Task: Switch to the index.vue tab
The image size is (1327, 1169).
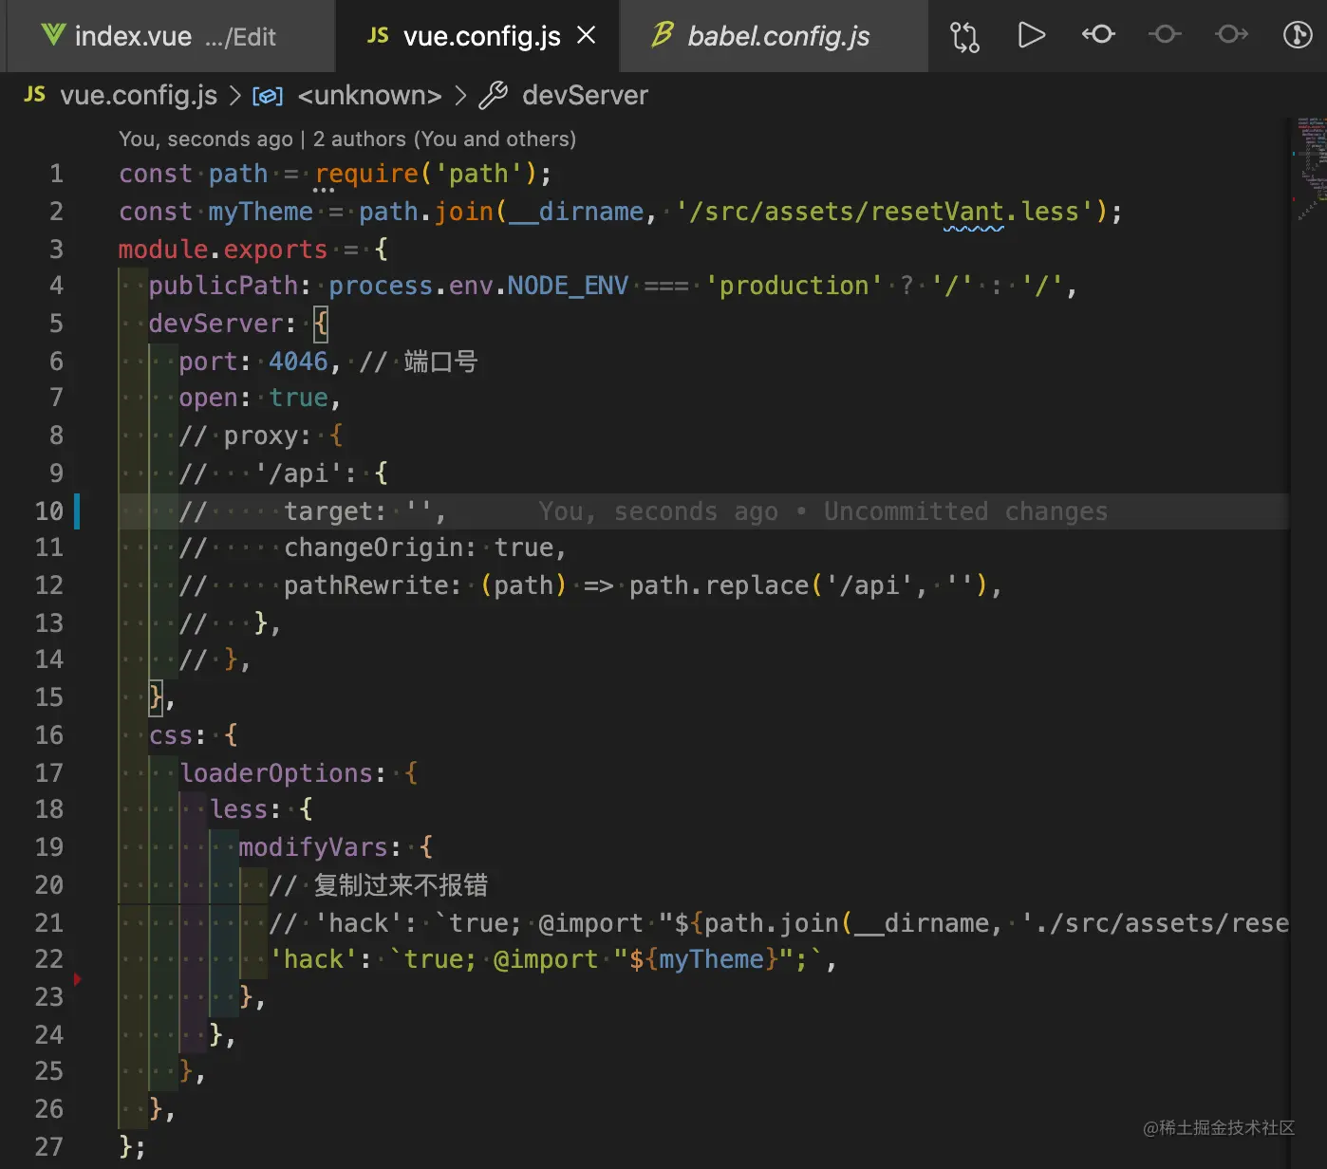Action: click(169, 36)
